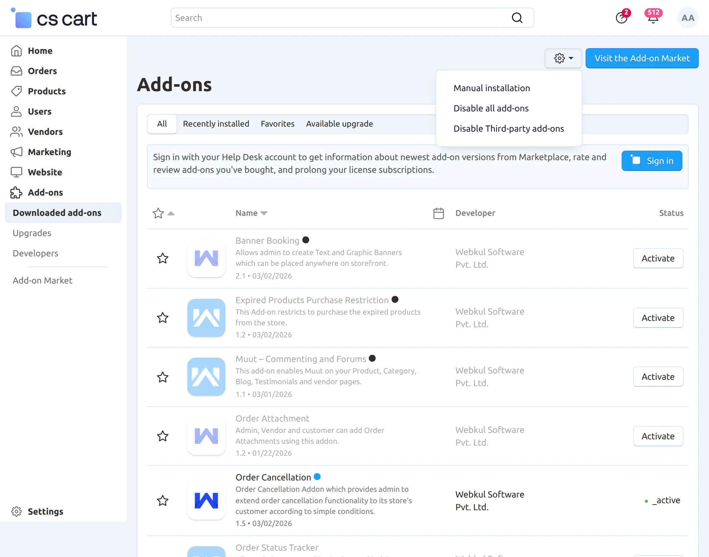Click the dot beside Expired Products Purchase Restriction
Screen dimensions: 709x557
click(x=395, y=299)
